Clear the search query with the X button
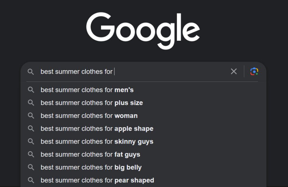 234,71
